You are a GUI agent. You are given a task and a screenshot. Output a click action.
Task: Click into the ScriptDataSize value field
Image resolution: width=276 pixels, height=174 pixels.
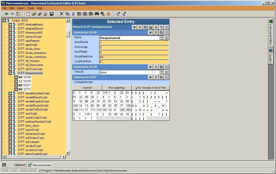point(134,57)
